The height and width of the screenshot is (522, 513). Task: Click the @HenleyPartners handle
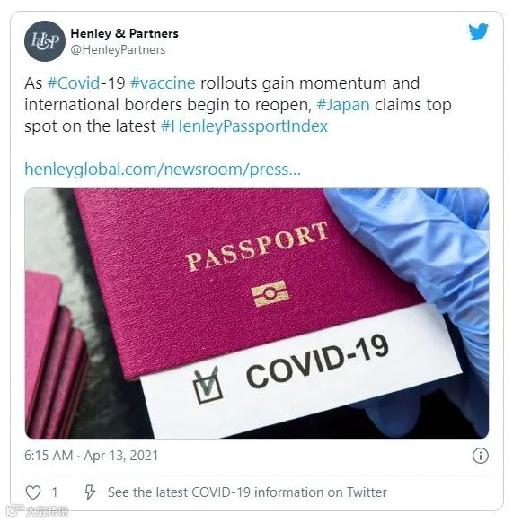point(118,50)
